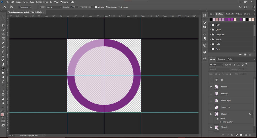This screenshot has width=257, height=138.
Task: Hide the Ellipse 2 layer
Action: [211, 127]
